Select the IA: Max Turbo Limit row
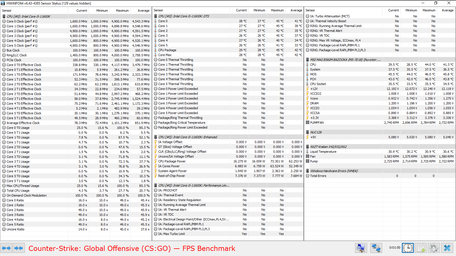Image resolution: width=456 pixels, height=256 pixels. click(x=228, y=234)
